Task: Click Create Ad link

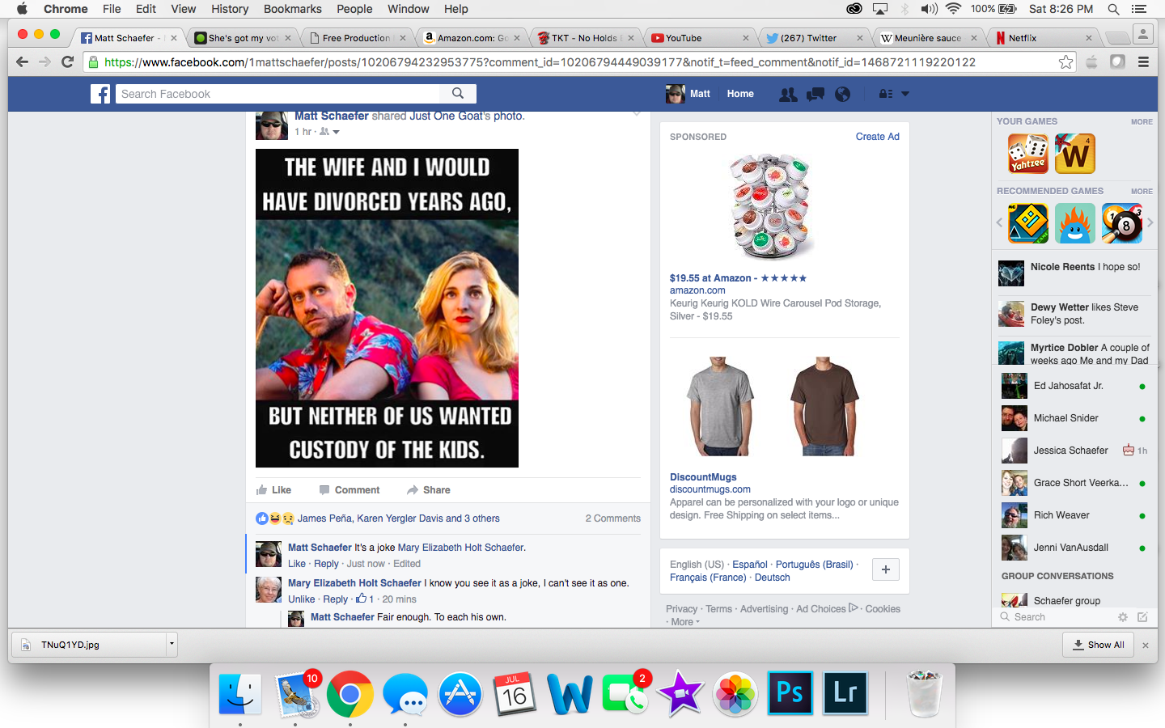Action: 878,137
